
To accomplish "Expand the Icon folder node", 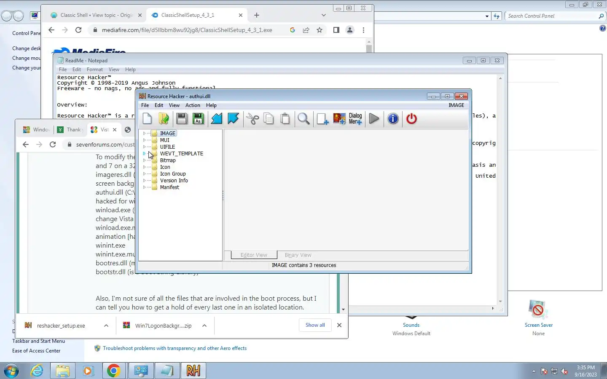I will [x=144, y=167].
